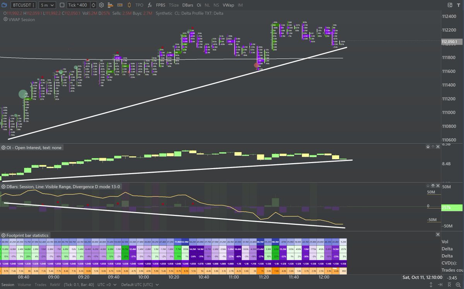Click the green 257k delta value label
464x289 pixels.
(452, 208)
